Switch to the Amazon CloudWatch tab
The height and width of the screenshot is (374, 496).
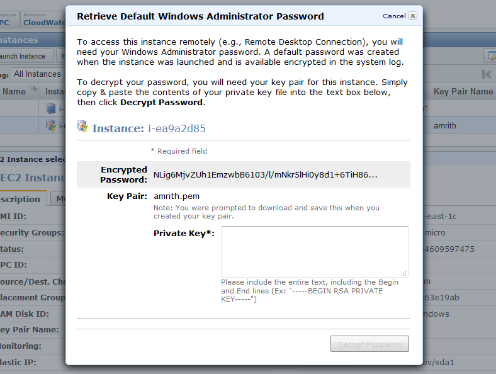(x=43, y=20)
